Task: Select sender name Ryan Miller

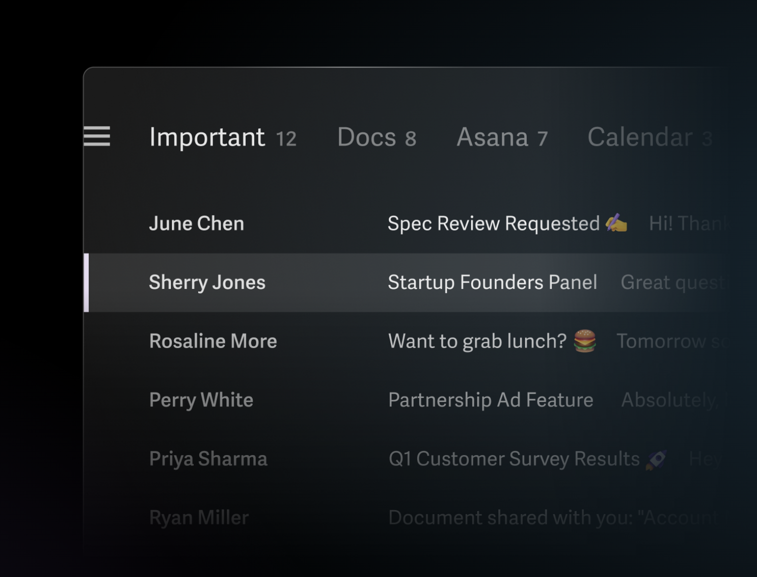Action: coord(199,518)
